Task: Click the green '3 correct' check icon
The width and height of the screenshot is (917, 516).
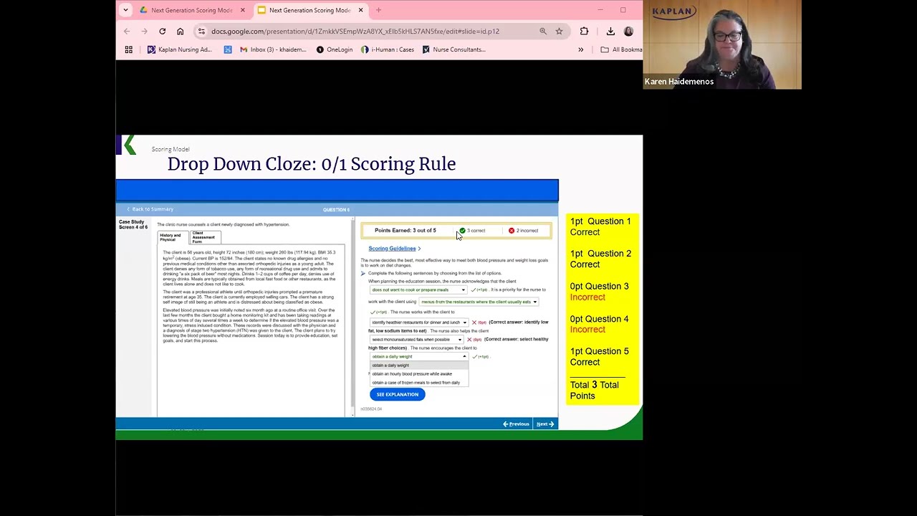Action: coord(463,231)
